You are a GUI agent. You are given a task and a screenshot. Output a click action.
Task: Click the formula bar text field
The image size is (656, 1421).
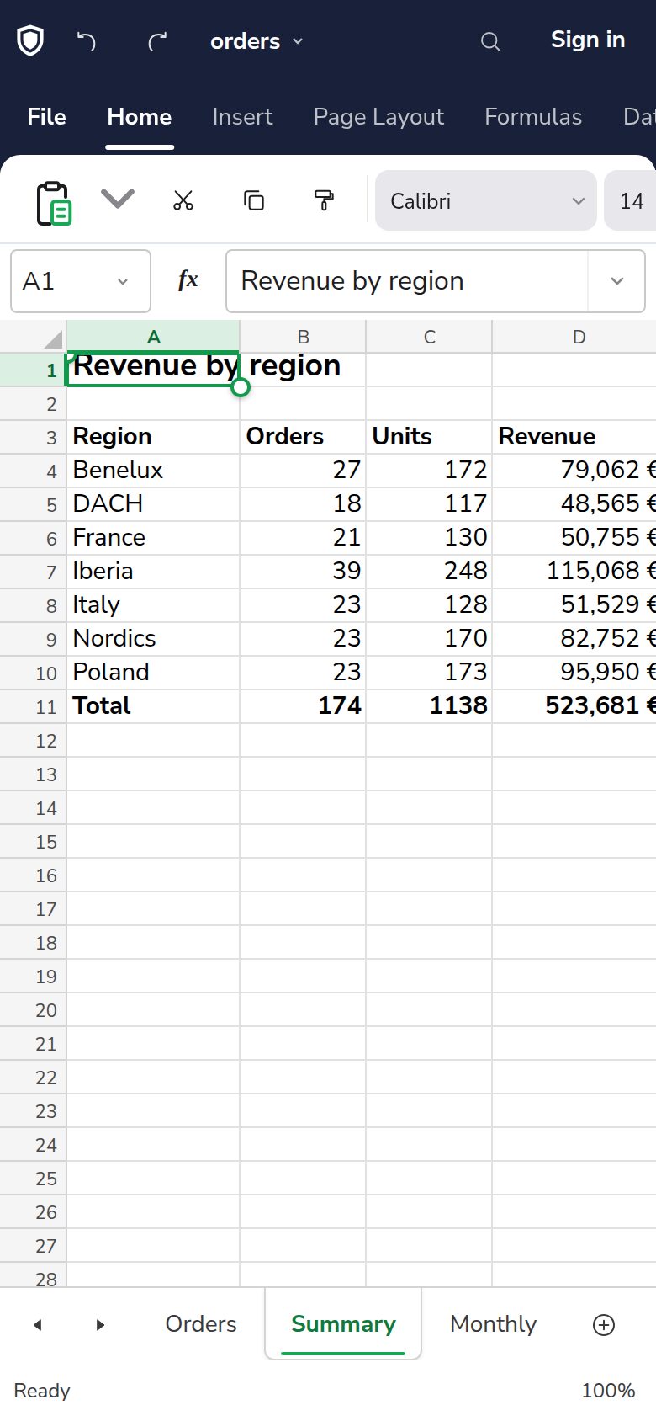(407, 281)
